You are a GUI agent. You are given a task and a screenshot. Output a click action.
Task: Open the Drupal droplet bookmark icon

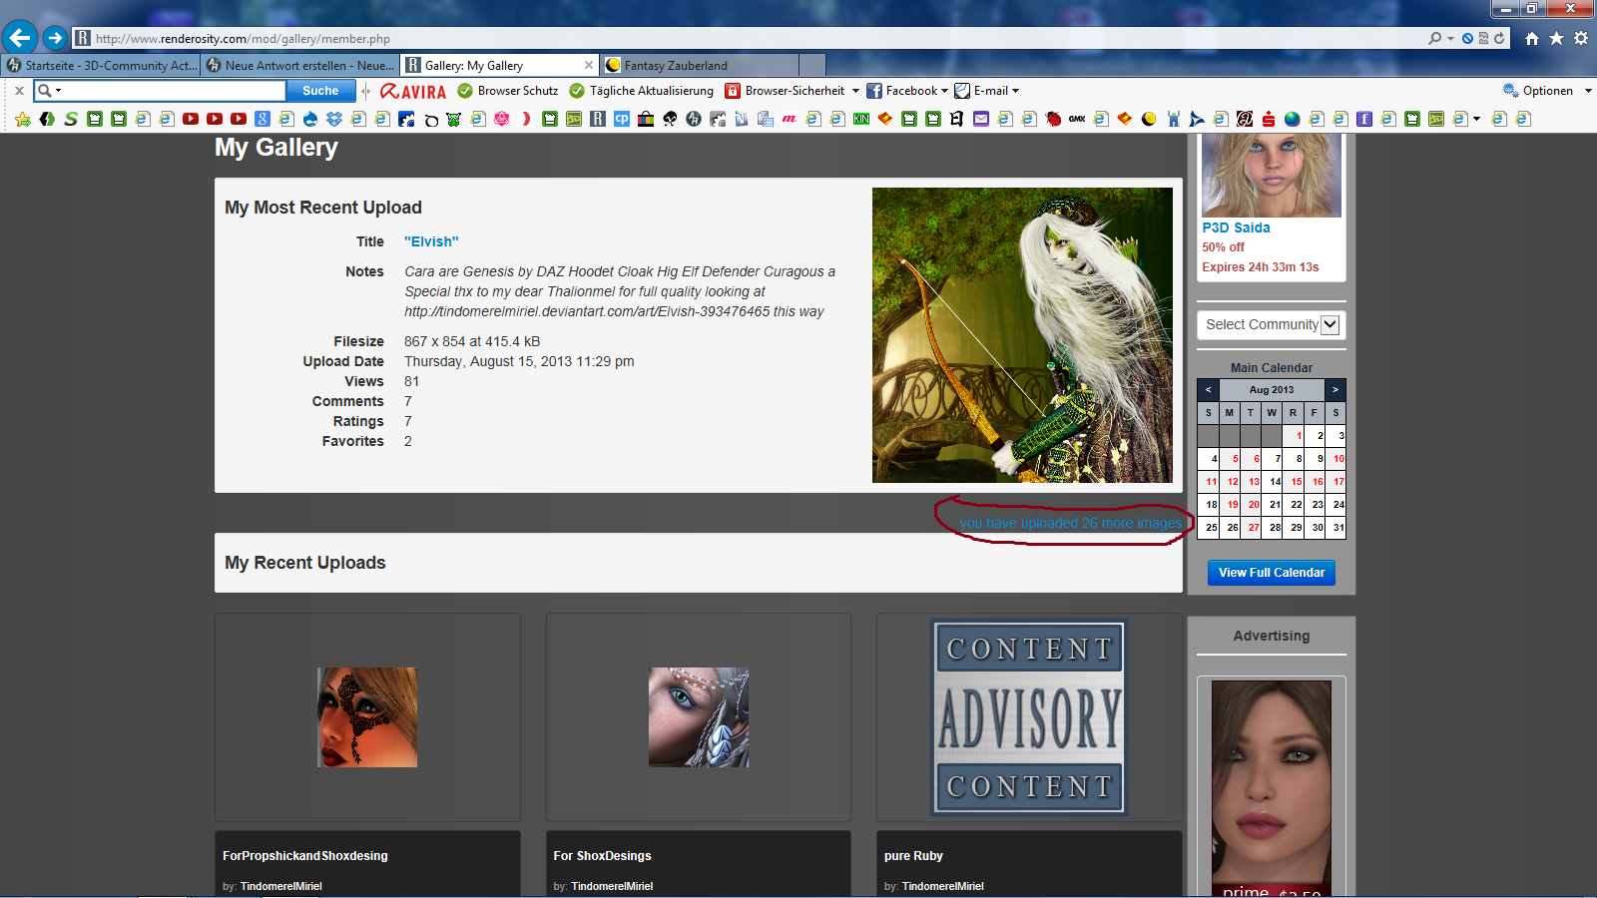[x=310, y=119]
